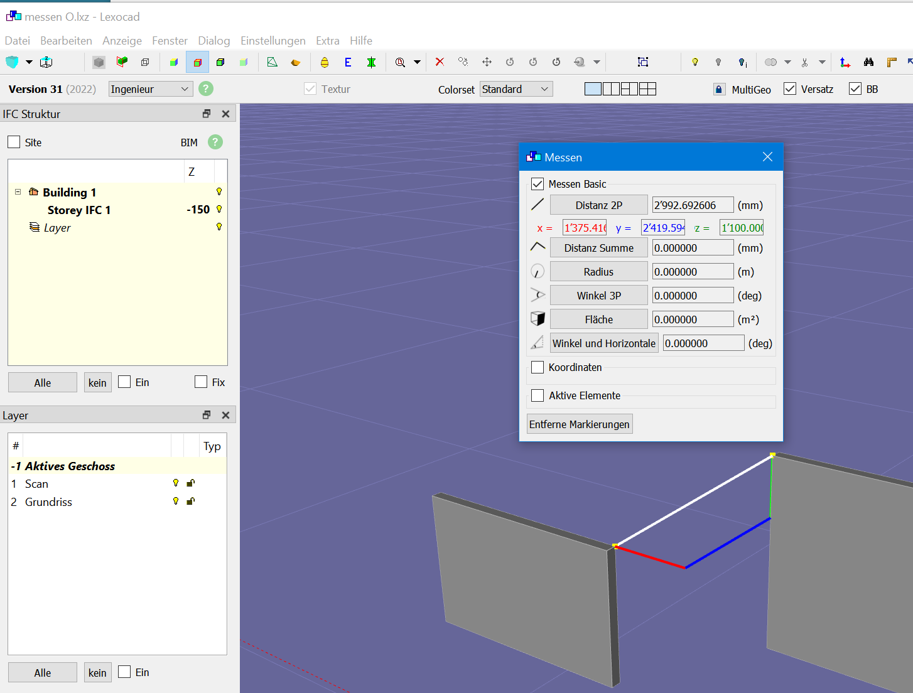Click the scissors cut tool icon
This screenshot has width=913, height=693.
click(x=804, y=62)
